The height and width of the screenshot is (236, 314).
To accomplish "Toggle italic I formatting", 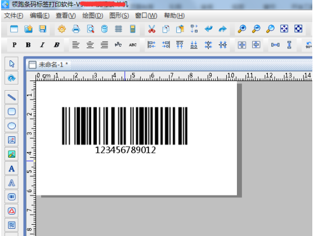I will 42,44.
